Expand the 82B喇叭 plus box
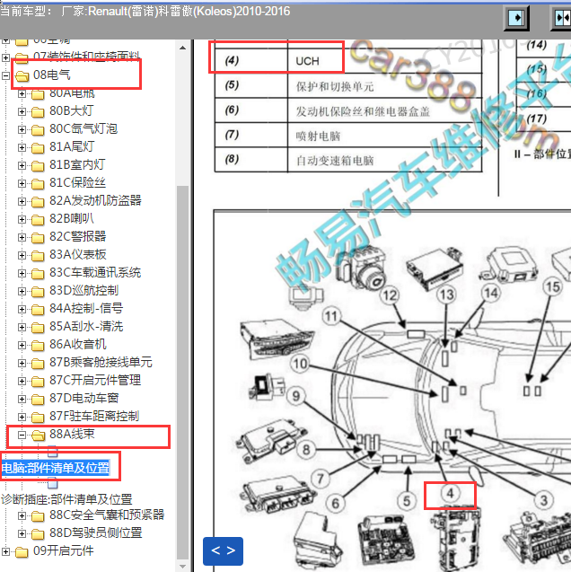Screen dimensions: 571x572 coord(22,219)
